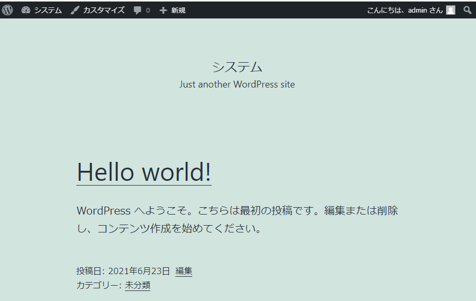Expand the 新規 new content menu
Image resolution: width=476 pixels, height=301 pixels.
point(178,10)
